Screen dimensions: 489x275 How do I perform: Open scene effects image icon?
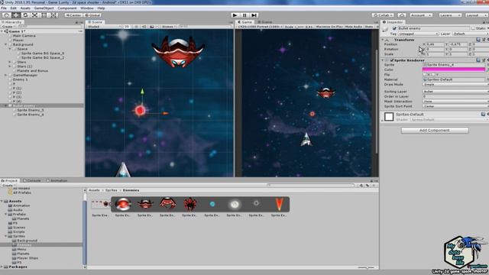[x=152, y=27]
